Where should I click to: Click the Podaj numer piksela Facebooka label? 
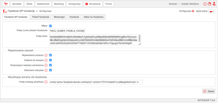pos(32,31)
